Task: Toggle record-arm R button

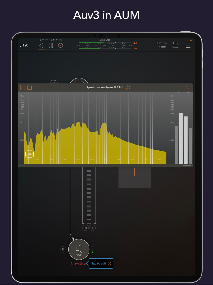Action: [63, 249]
